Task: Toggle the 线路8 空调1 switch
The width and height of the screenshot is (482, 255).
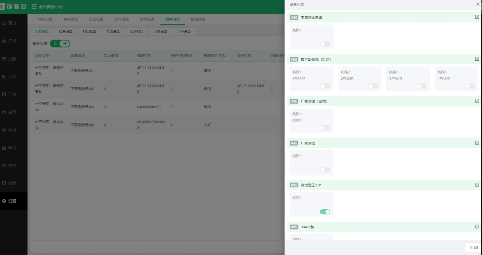Action: click(325, 128)
